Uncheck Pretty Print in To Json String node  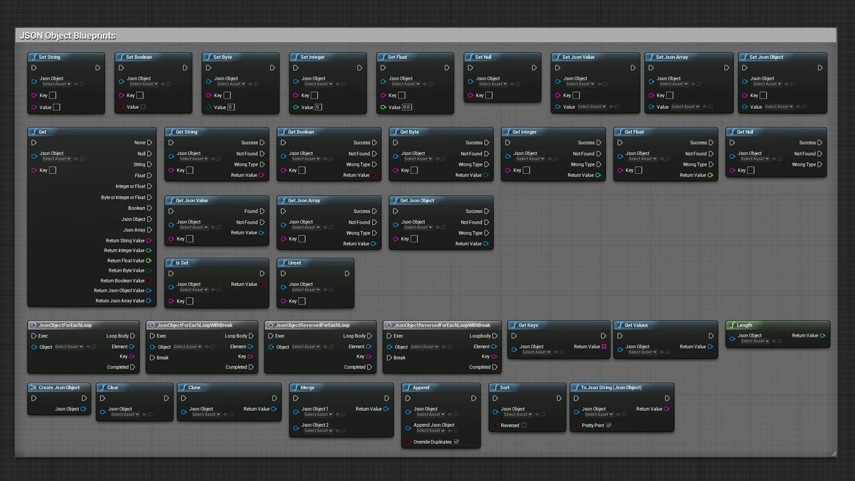pyautogui.click(x=609, y=426)
